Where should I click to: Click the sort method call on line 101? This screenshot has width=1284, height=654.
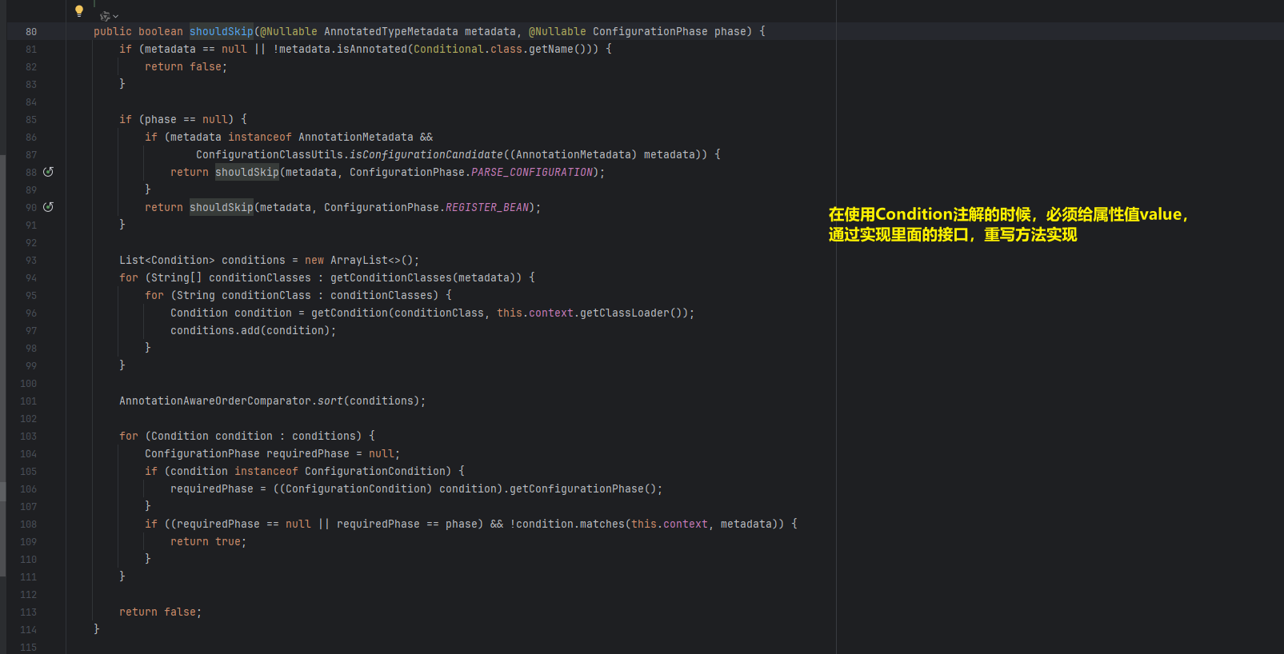[x=330, y=401]
